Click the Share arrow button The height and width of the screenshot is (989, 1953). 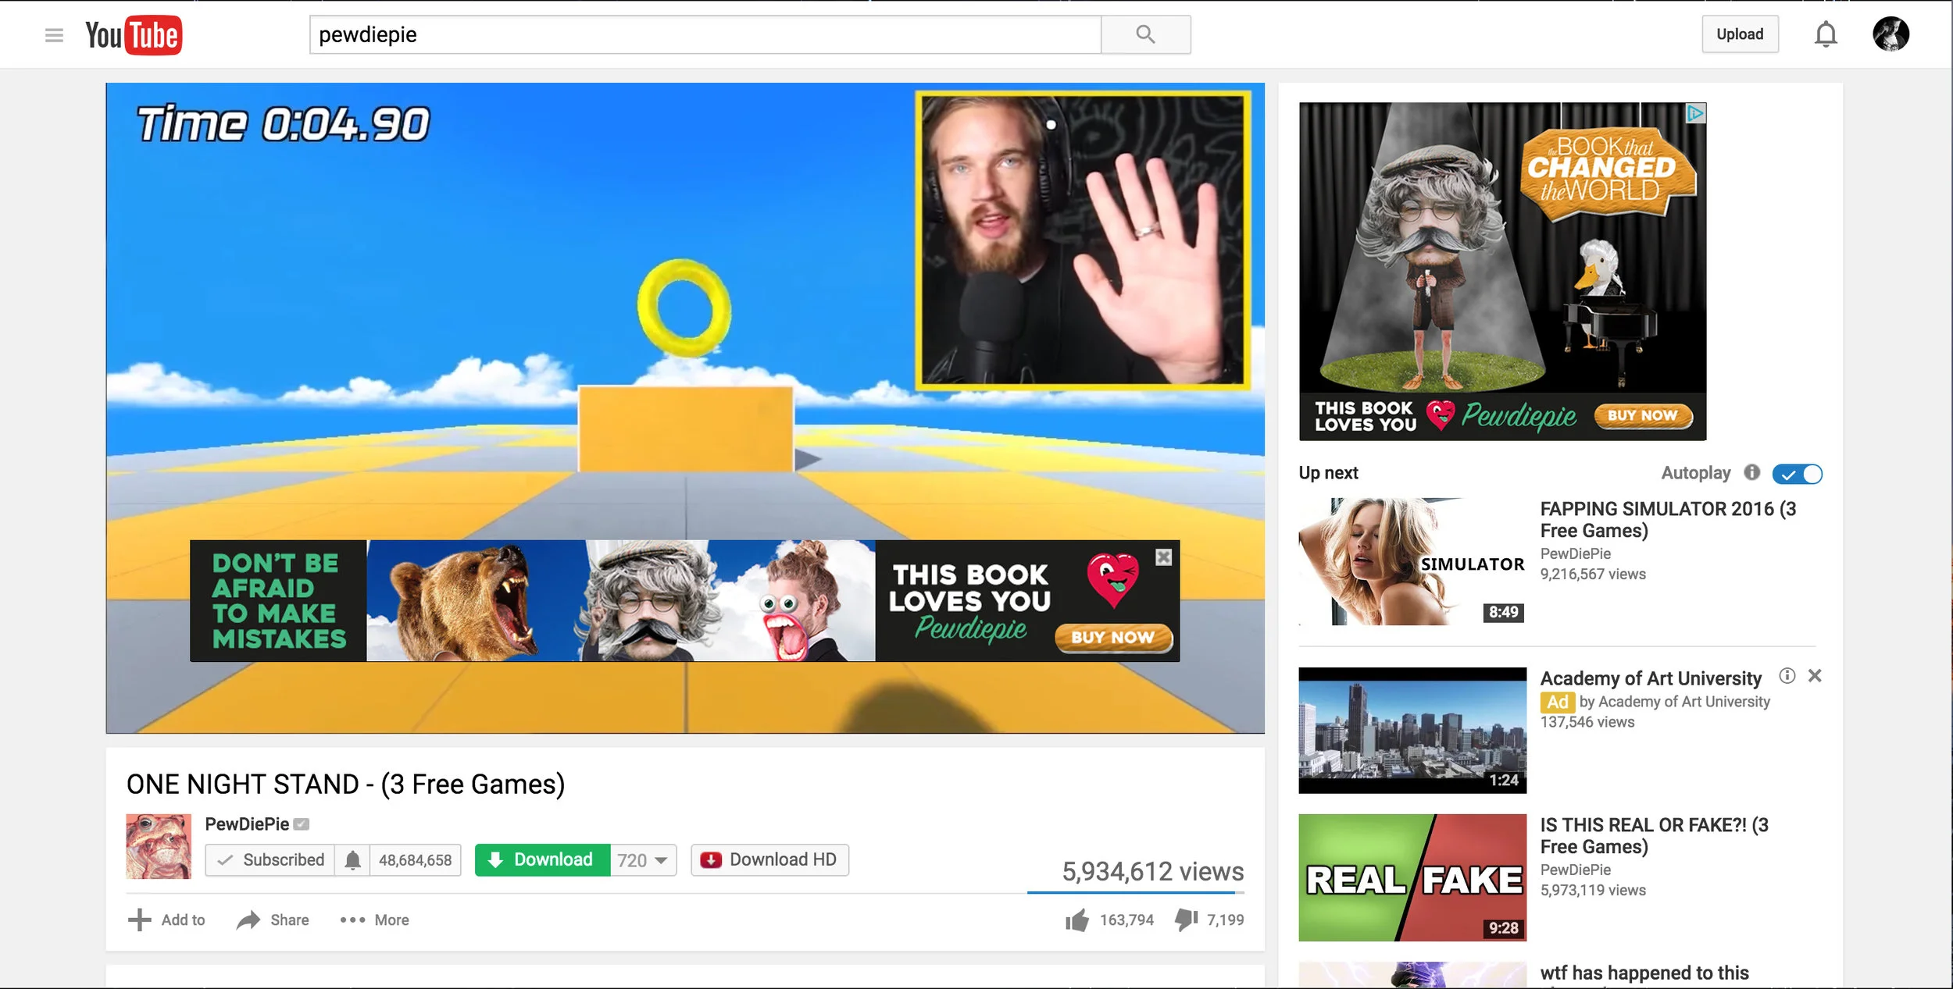click(x=273, y=920)
